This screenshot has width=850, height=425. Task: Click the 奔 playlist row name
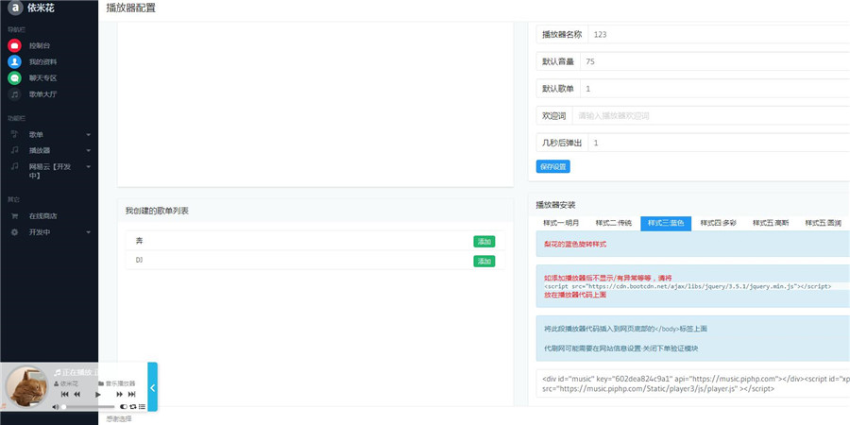pyautogui.click(x=140, y=241)
